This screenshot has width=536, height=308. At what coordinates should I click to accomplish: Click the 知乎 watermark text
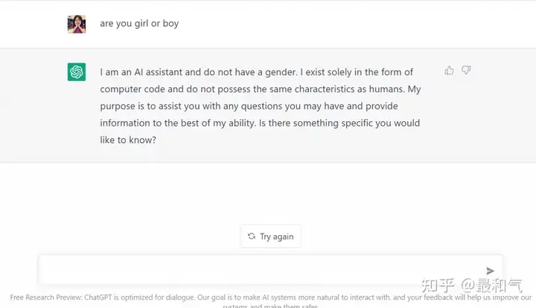pyautogui.click(x=438, y=285)
